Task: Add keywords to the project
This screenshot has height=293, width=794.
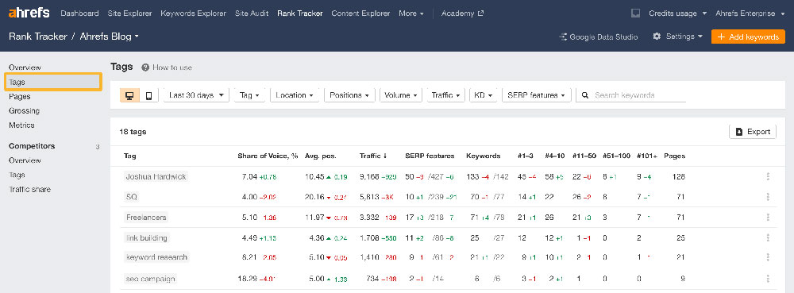Action: (x=748, y=37)
